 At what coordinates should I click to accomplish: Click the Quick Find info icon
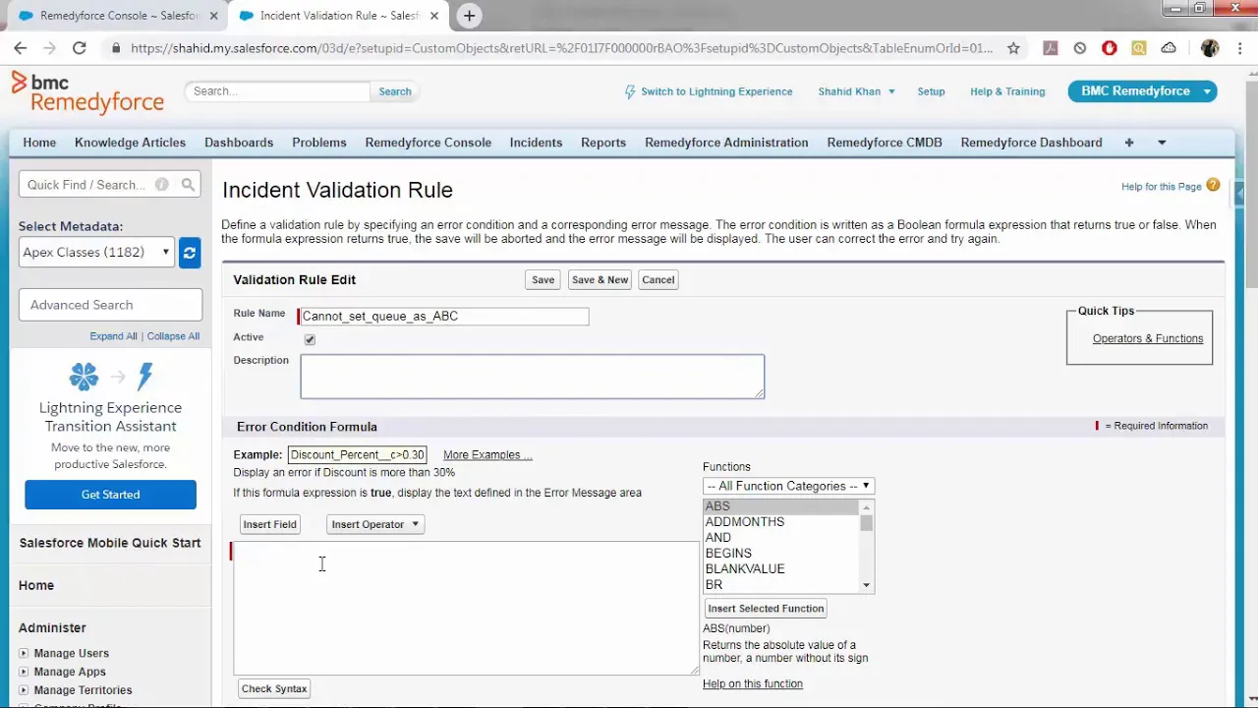click(161, 185)
